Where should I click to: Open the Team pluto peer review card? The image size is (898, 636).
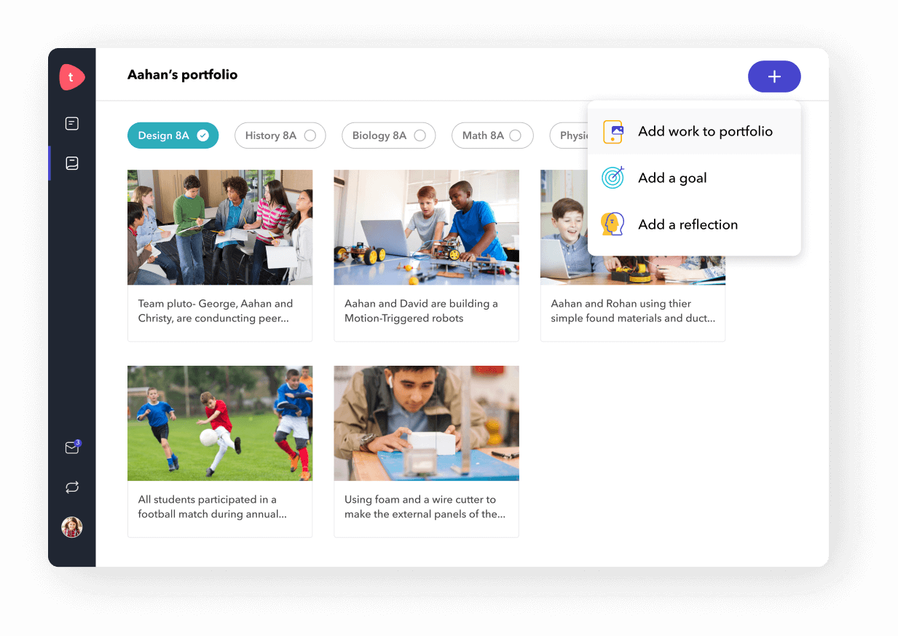[x=220, y=256]
